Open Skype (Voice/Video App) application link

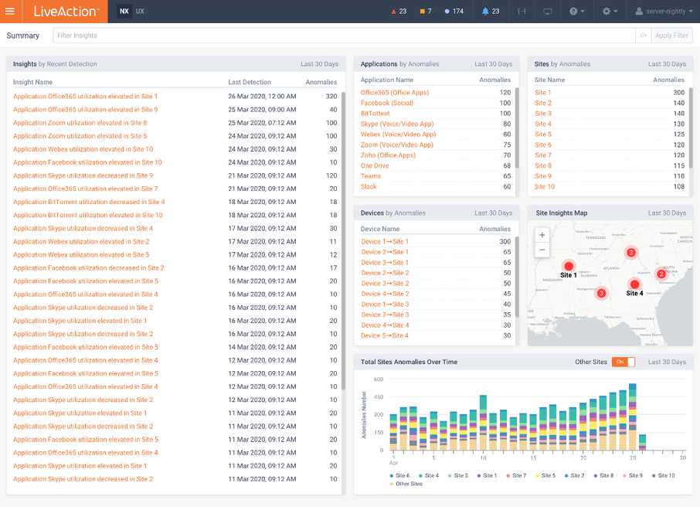click(x=397, y=124)
